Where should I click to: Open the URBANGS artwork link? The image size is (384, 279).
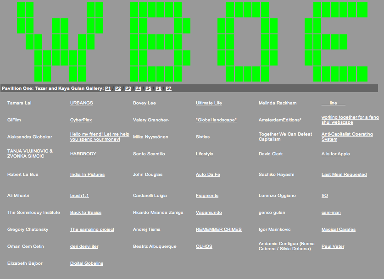[81, 103]
